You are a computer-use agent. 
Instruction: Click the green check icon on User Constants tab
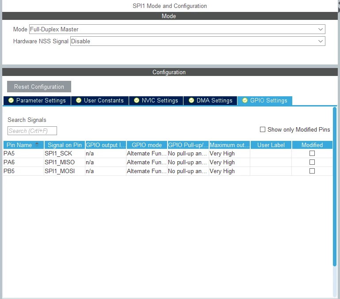click(79, 101)
